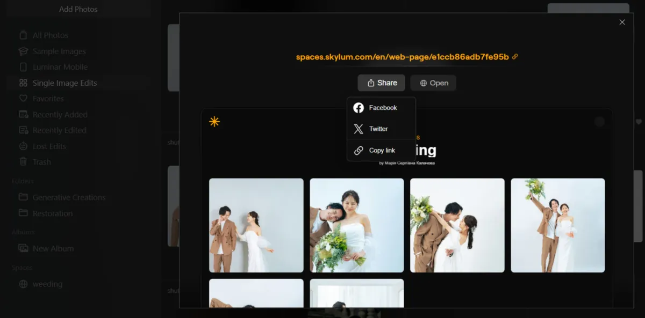Collapse the Albums section in the sidebar
The width and height of the screenshot is (645, 318).
pos(22,232)
